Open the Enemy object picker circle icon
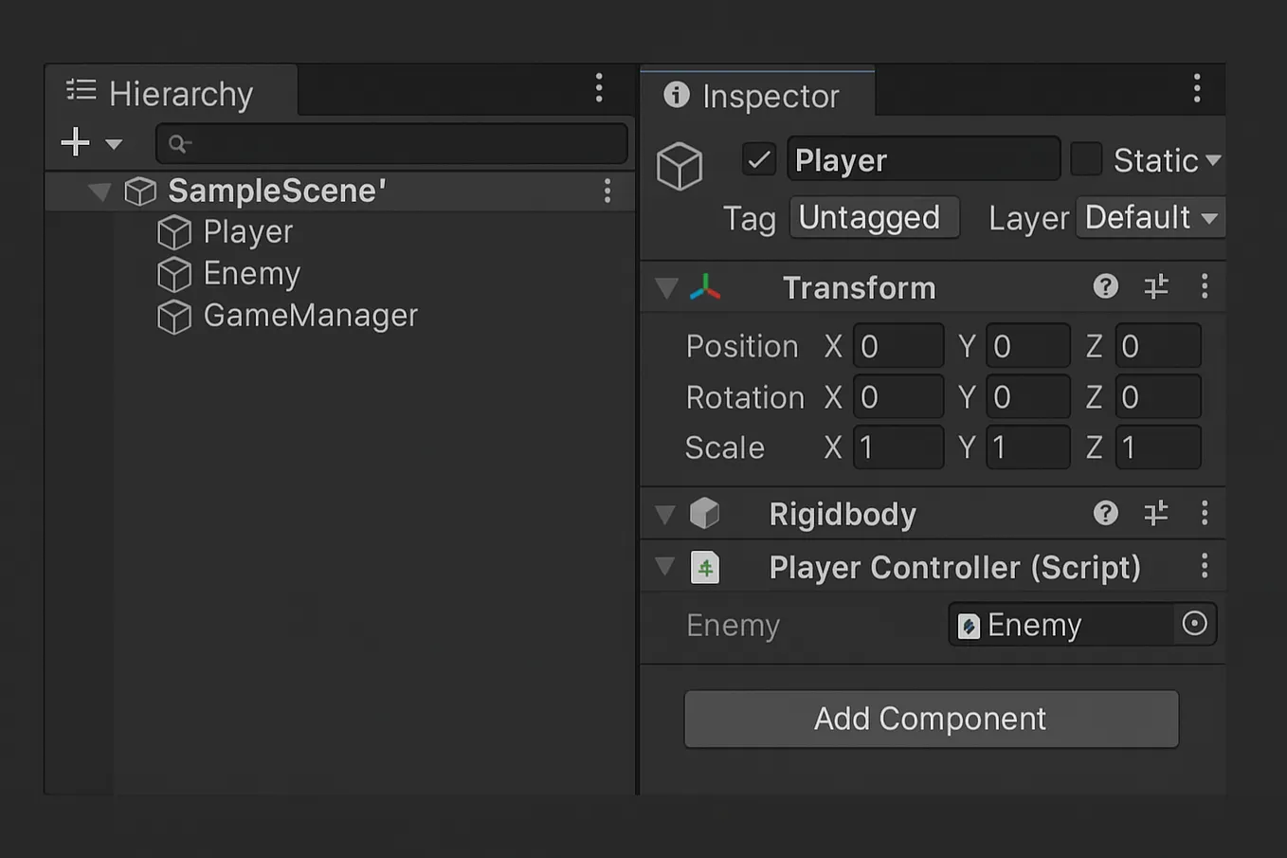1287x858 pixels. [1194, 625]
